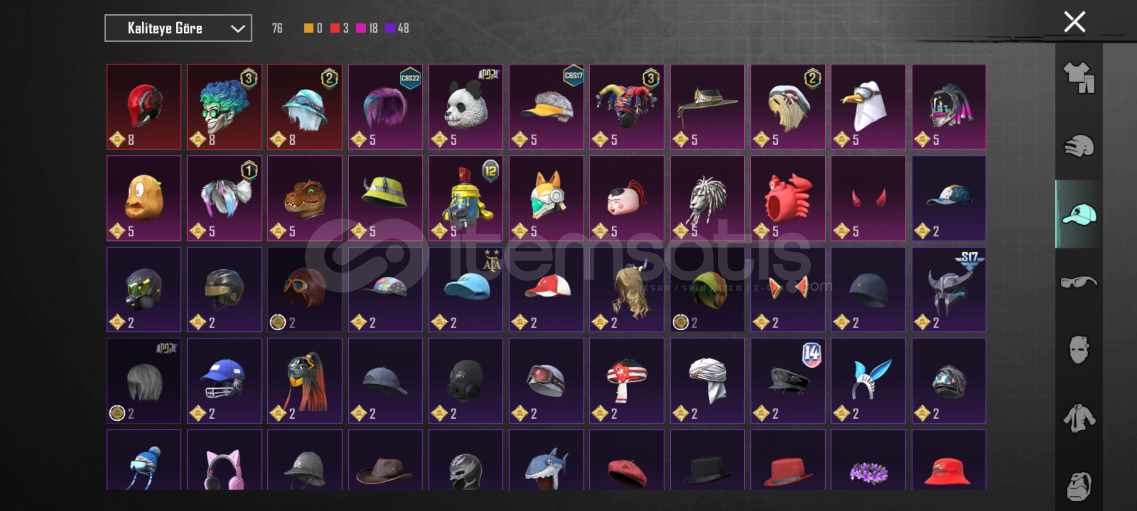1137x511 pixels.
Task: Filter by the purple rarity count 48
Action: [397, 28]
